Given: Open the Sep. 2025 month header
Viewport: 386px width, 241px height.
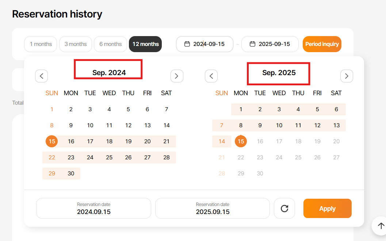Looking at the screenshot, I should [279, 73].
